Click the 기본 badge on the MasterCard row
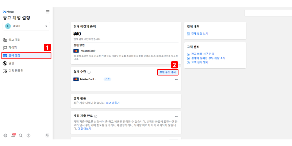The image size is (292, 146). coord(107,79)
